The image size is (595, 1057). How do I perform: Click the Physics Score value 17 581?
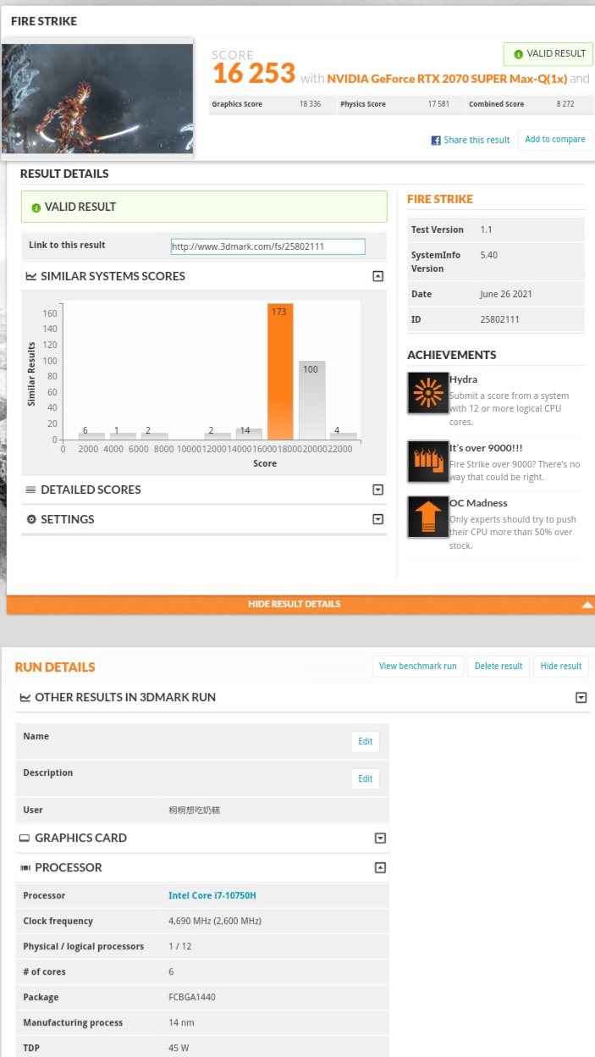[437, 104]
